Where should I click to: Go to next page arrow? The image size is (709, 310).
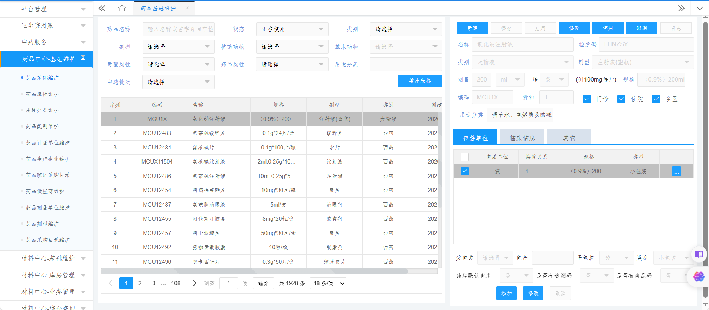pos(195,283)
